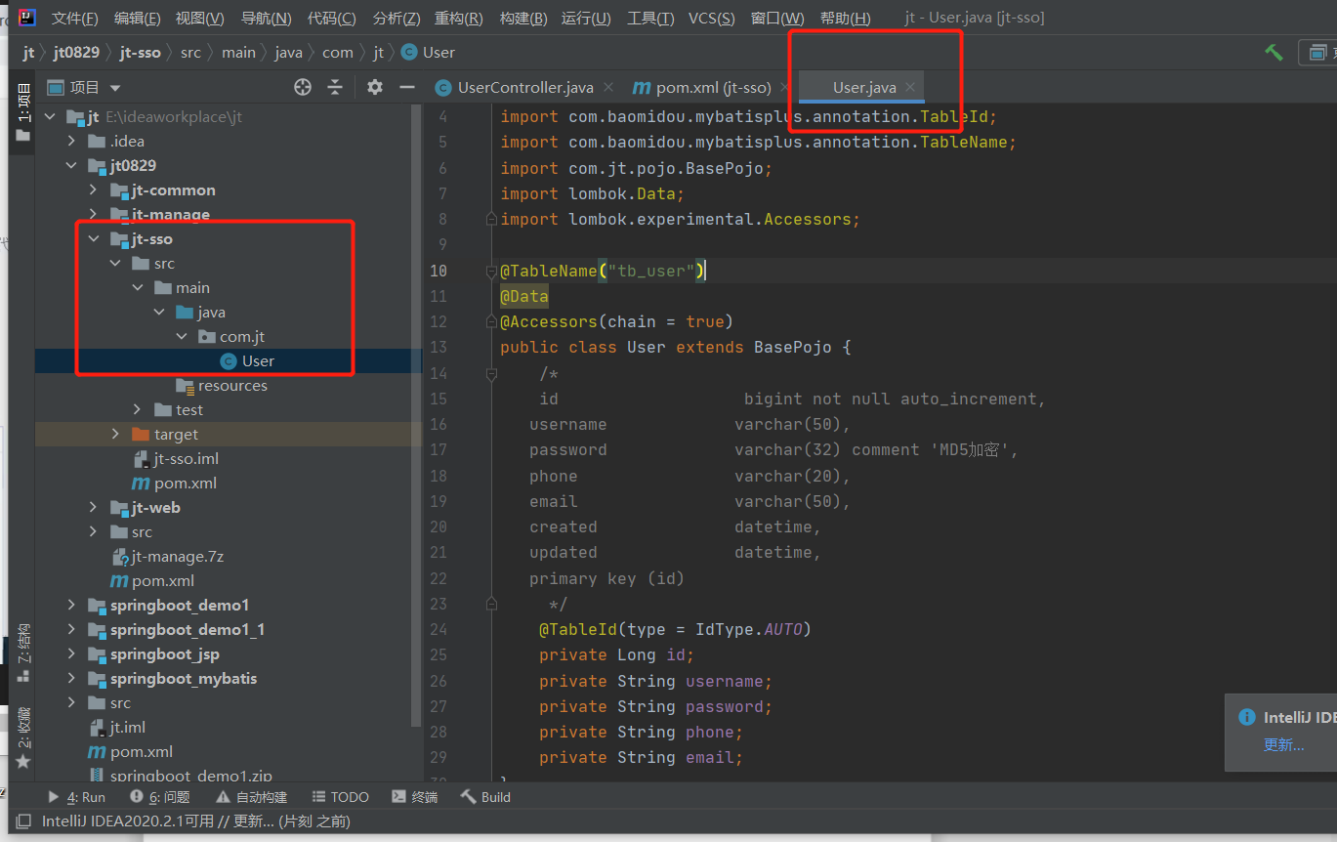
Task: Open the 编辑(E) menu
Action: tap(137, 19)
